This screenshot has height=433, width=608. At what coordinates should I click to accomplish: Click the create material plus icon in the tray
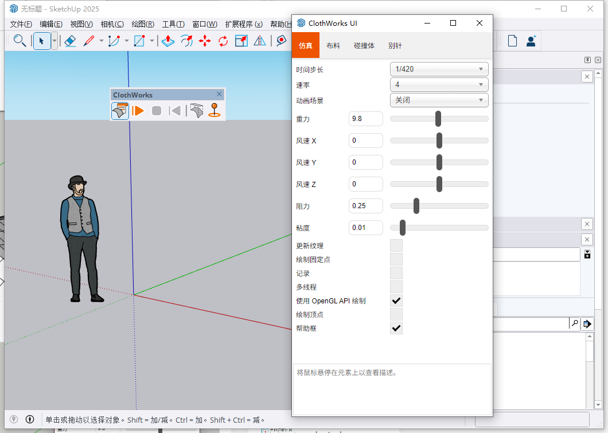(587, 254)
